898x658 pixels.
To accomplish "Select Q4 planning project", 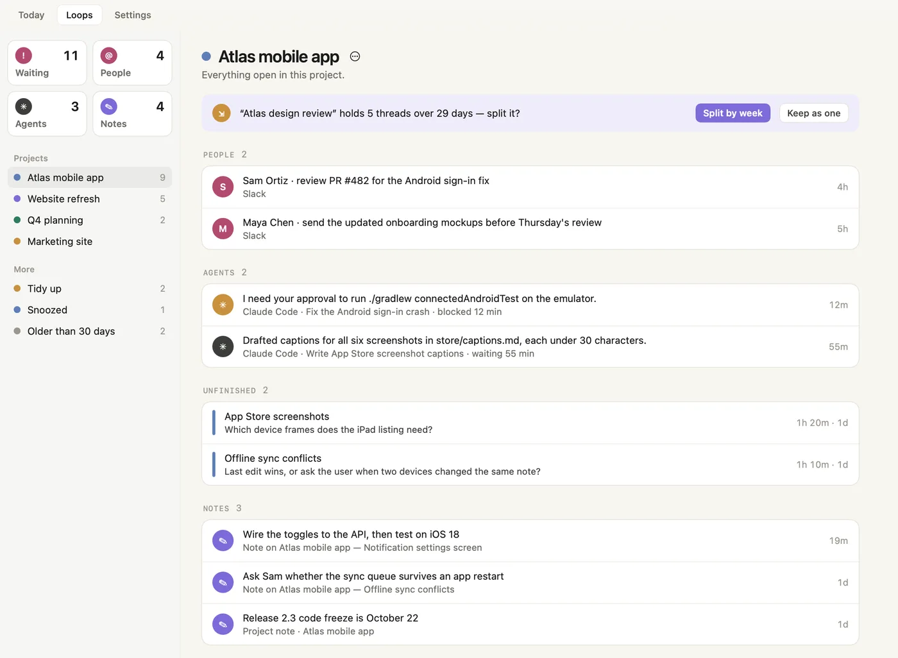I will (90, 220).
